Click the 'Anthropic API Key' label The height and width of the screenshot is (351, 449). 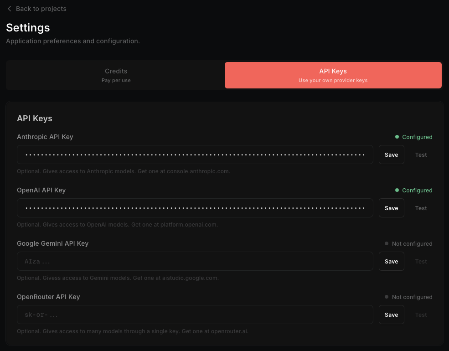[45, 137]
